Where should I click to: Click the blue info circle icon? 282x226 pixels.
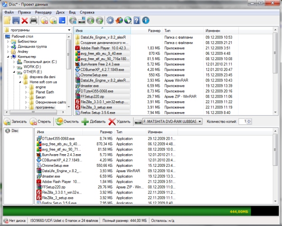[x=145, y=20]
